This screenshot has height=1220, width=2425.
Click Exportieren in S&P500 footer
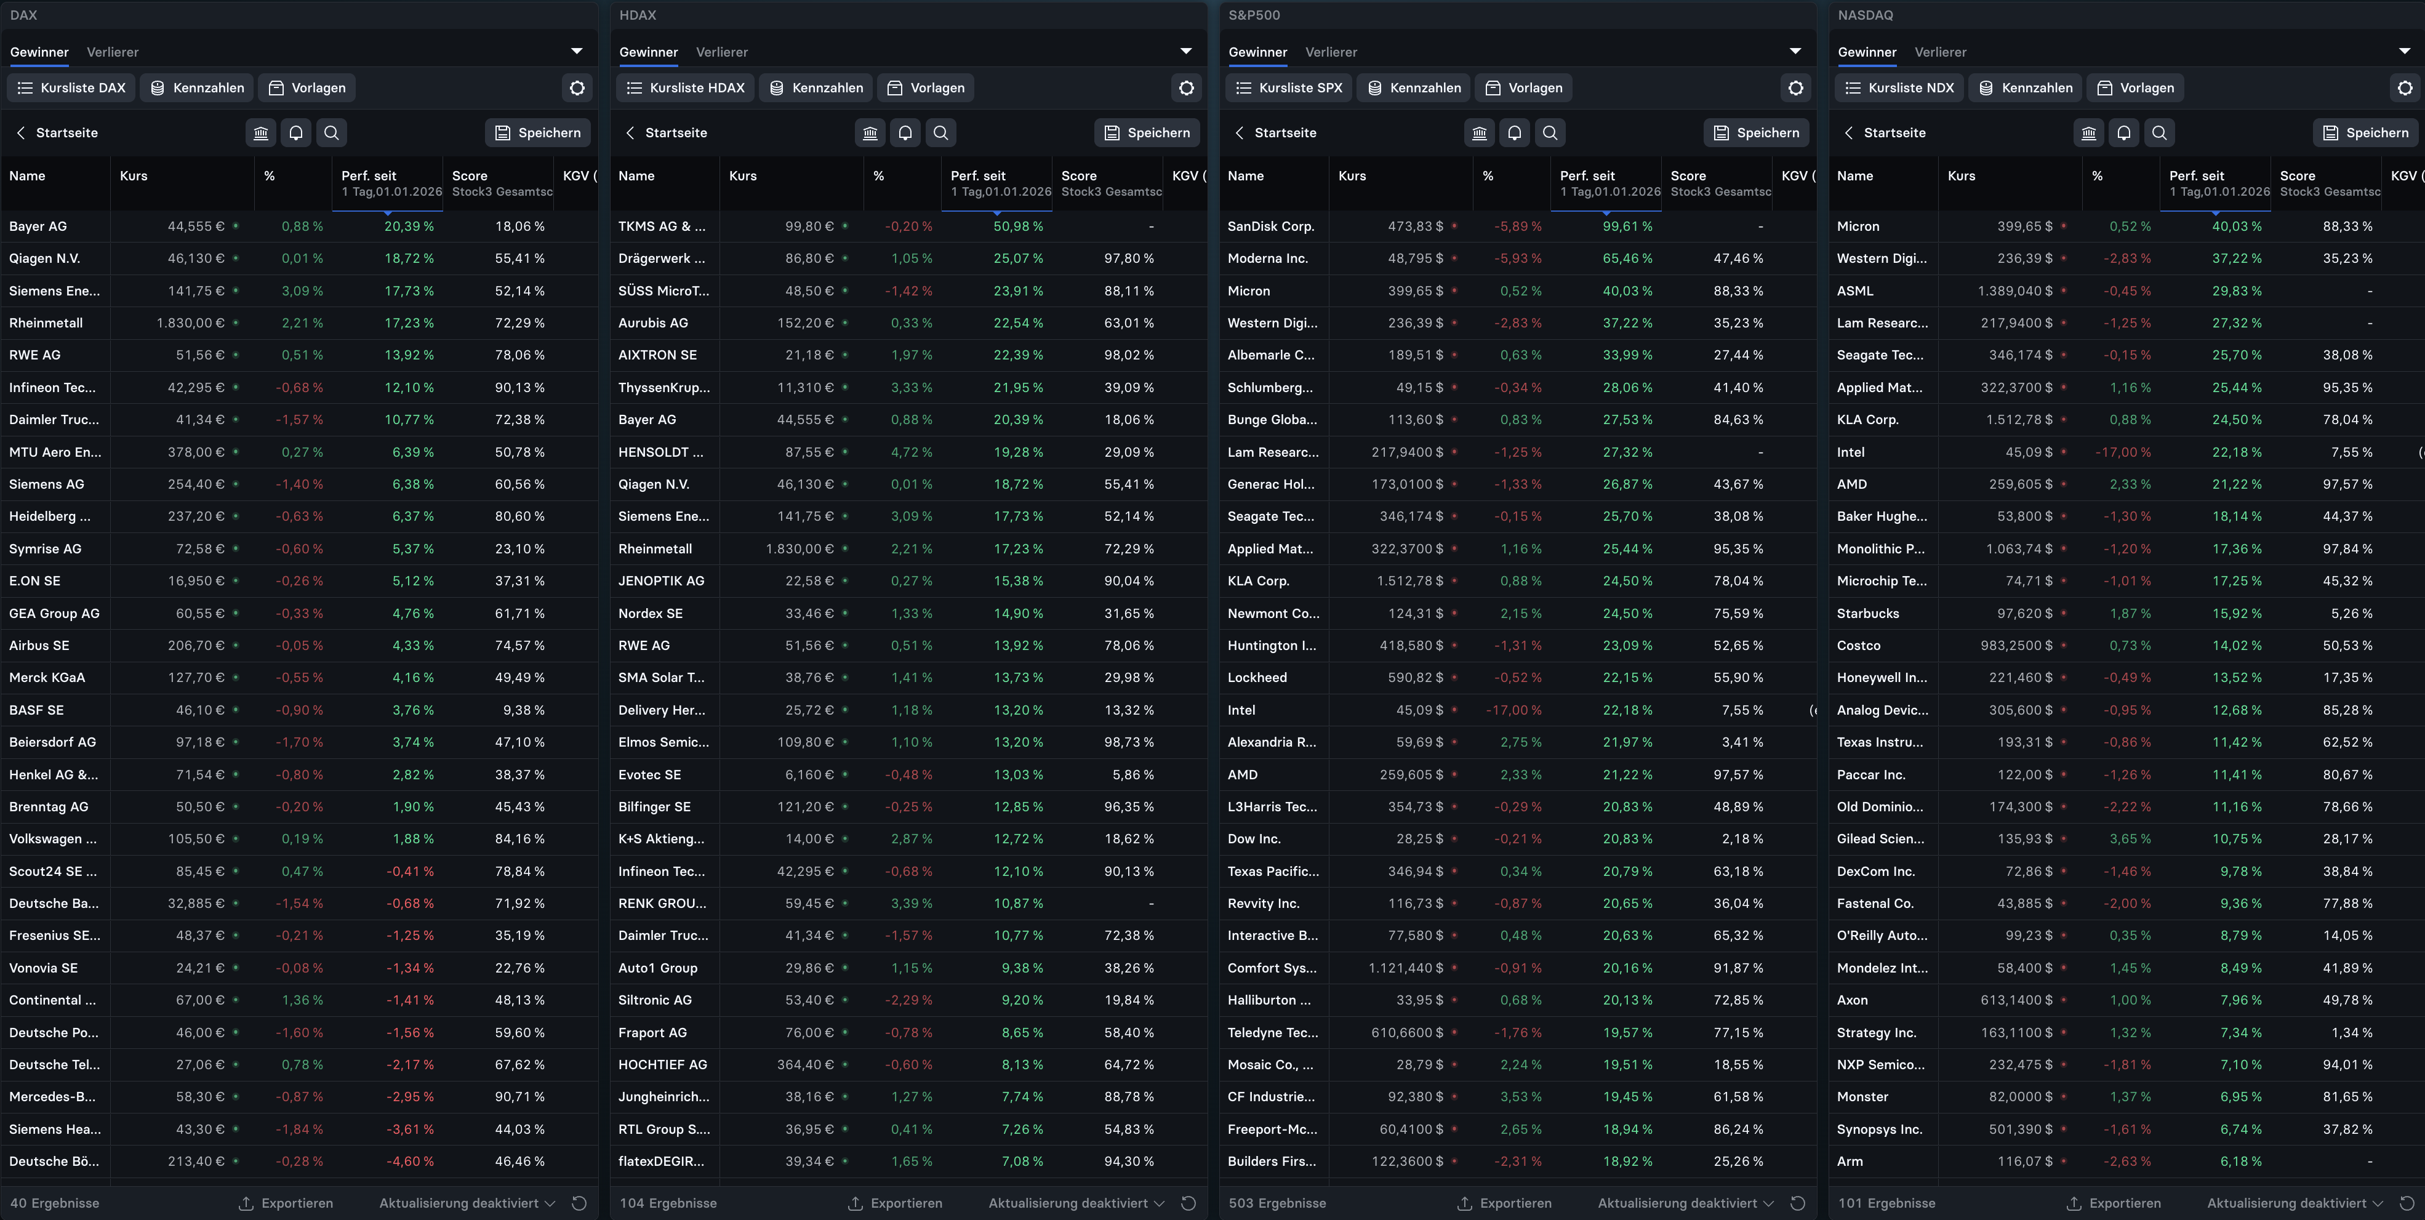click(x=1504, y=1203)
